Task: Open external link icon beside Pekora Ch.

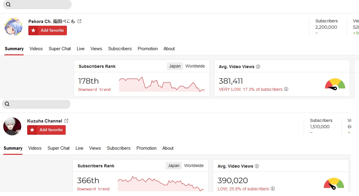Action: pos(79,22)
